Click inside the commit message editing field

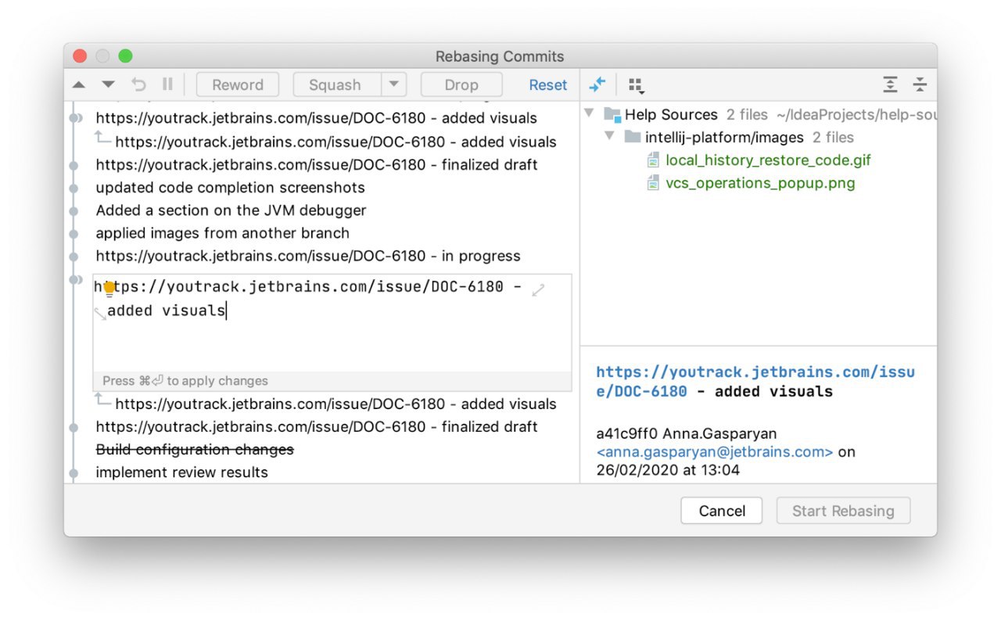click(x=332, y=323)
